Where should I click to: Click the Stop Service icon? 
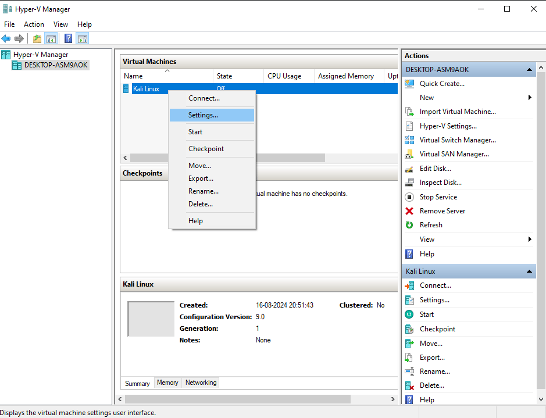409,197
